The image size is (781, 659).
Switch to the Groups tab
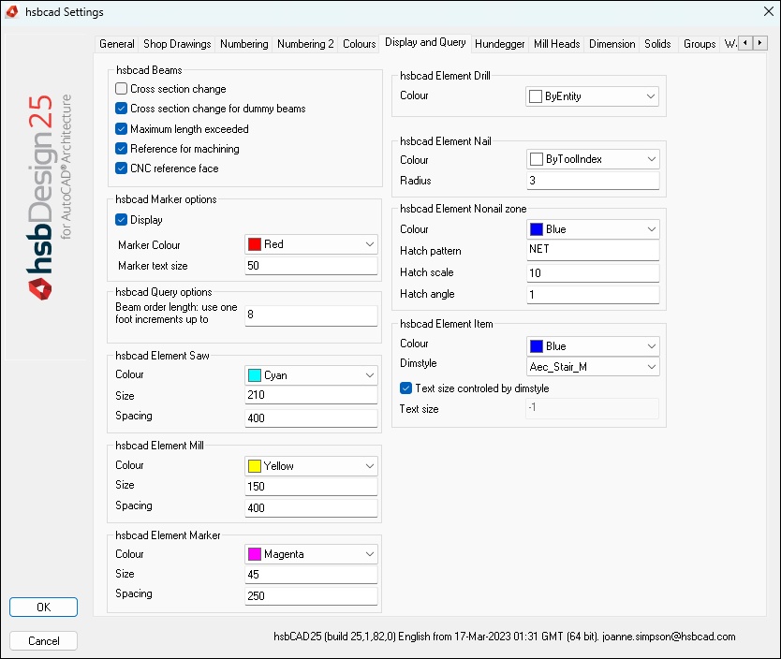[700, 44]
